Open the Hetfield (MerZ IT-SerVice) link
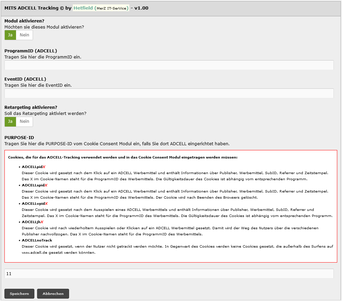Screen dimensions: 342x301 (101, 8)
